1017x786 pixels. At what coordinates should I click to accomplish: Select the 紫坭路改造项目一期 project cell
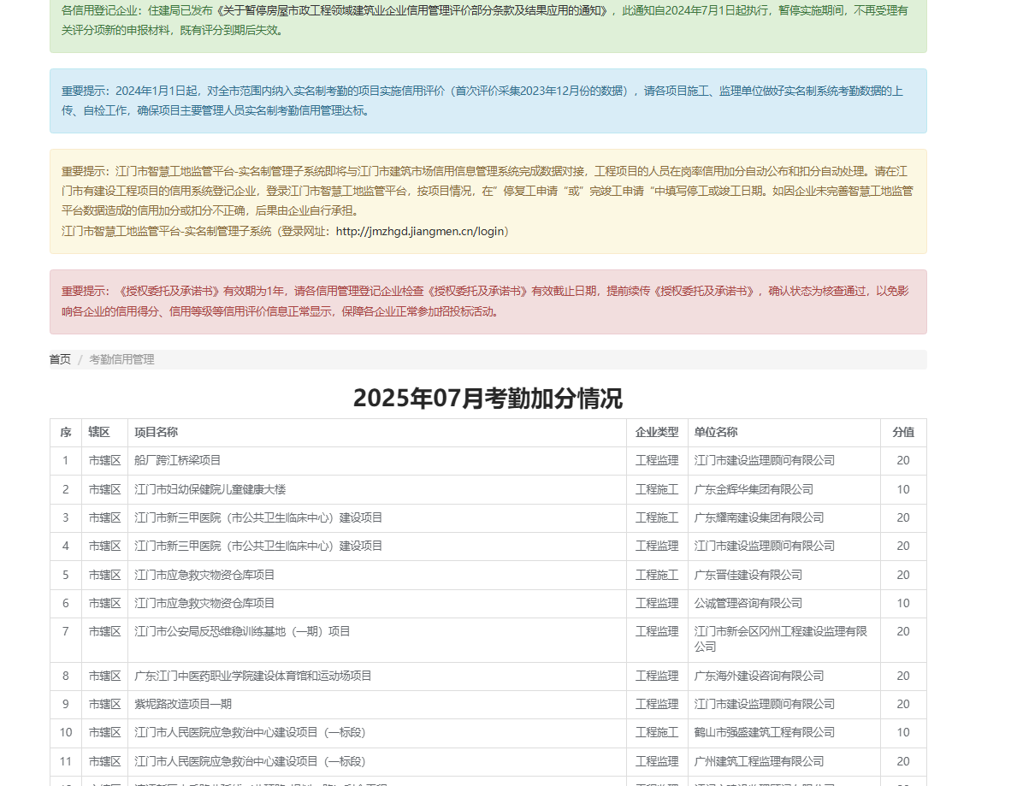coord(183,704)
